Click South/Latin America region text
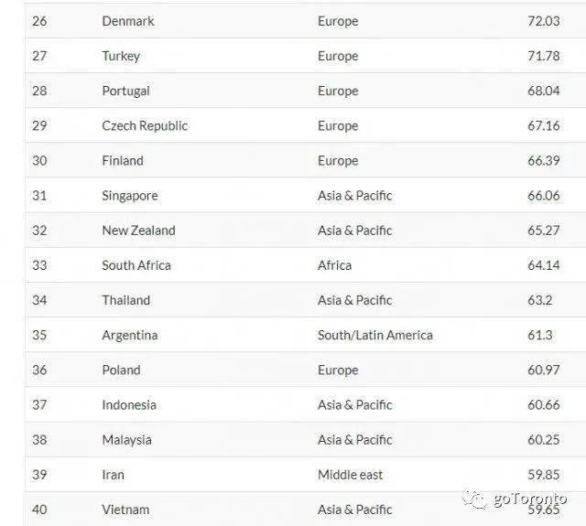 tap(375, 335)
